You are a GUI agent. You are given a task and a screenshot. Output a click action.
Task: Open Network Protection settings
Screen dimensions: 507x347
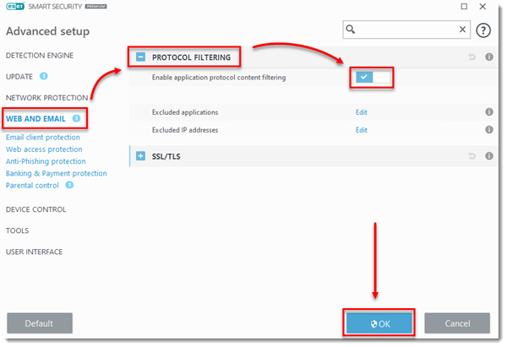[46, 97]
